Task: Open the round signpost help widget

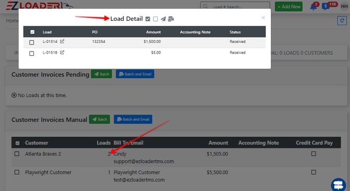Action: click(339, 185)
